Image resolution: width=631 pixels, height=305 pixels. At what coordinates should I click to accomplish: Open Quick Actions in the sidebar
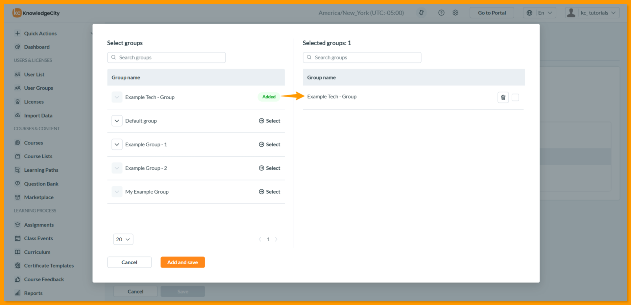(x=40, y=33)
